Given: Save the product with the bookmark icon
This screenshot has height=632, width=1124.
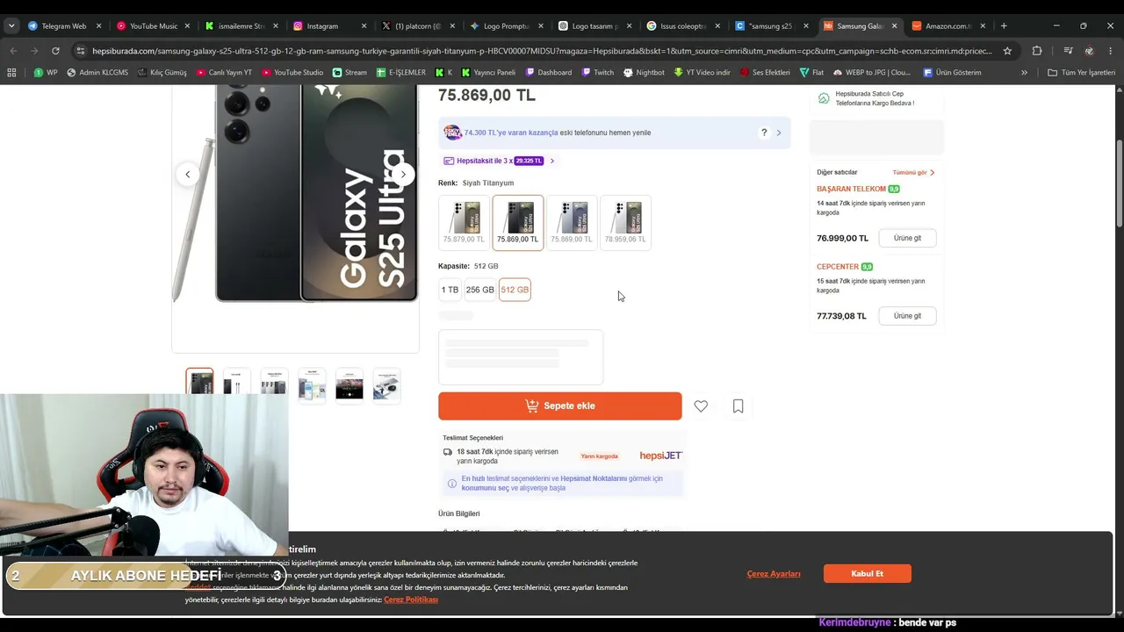Looking at the screenshot, I should click(738, 406).
